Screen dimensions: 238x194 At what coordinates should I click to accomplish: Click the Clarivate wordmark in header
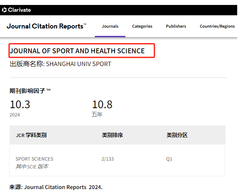coord(19,10)
